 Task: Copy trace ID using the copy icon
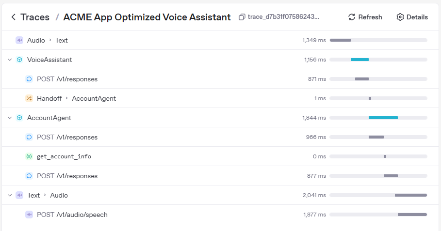[242, 17]
